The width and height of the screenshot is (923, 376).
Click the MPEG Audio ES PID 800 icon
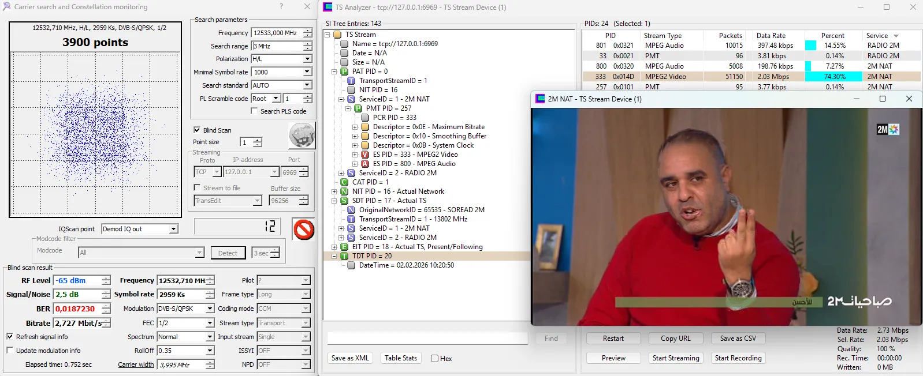click(x=365, y=164)
